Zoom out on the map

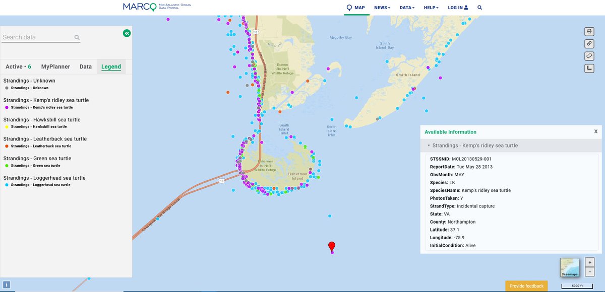point(590,272)
